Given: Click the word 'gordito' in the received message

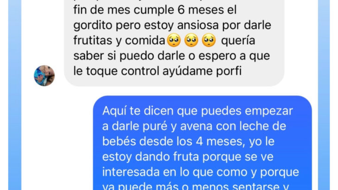Looking at the screenshot, I should 93,25.
